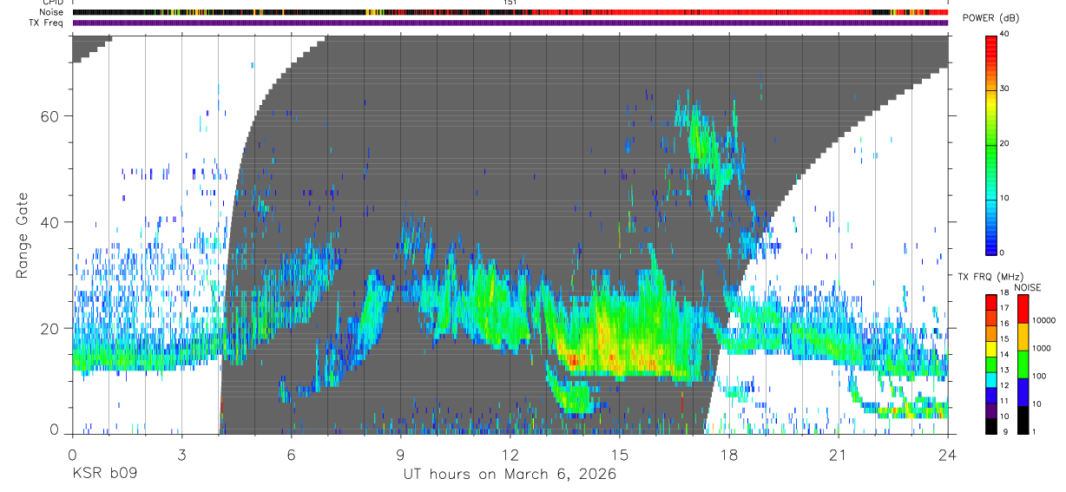Image resolution: width=1066 pixels, height=492 pixels.
Task: Click hour '12' on the time axis
Action: (510, 454)
